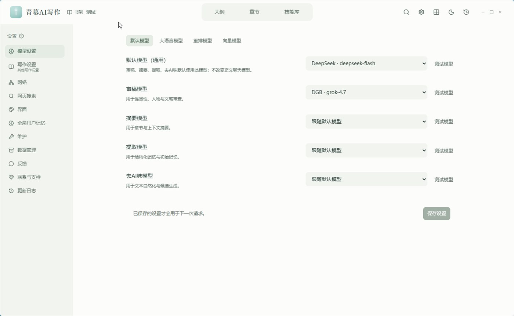Image resolution: width=514 pixels, height=316 pixels.
Task: Go to 网络 settings
Action: tap(35, 83)
